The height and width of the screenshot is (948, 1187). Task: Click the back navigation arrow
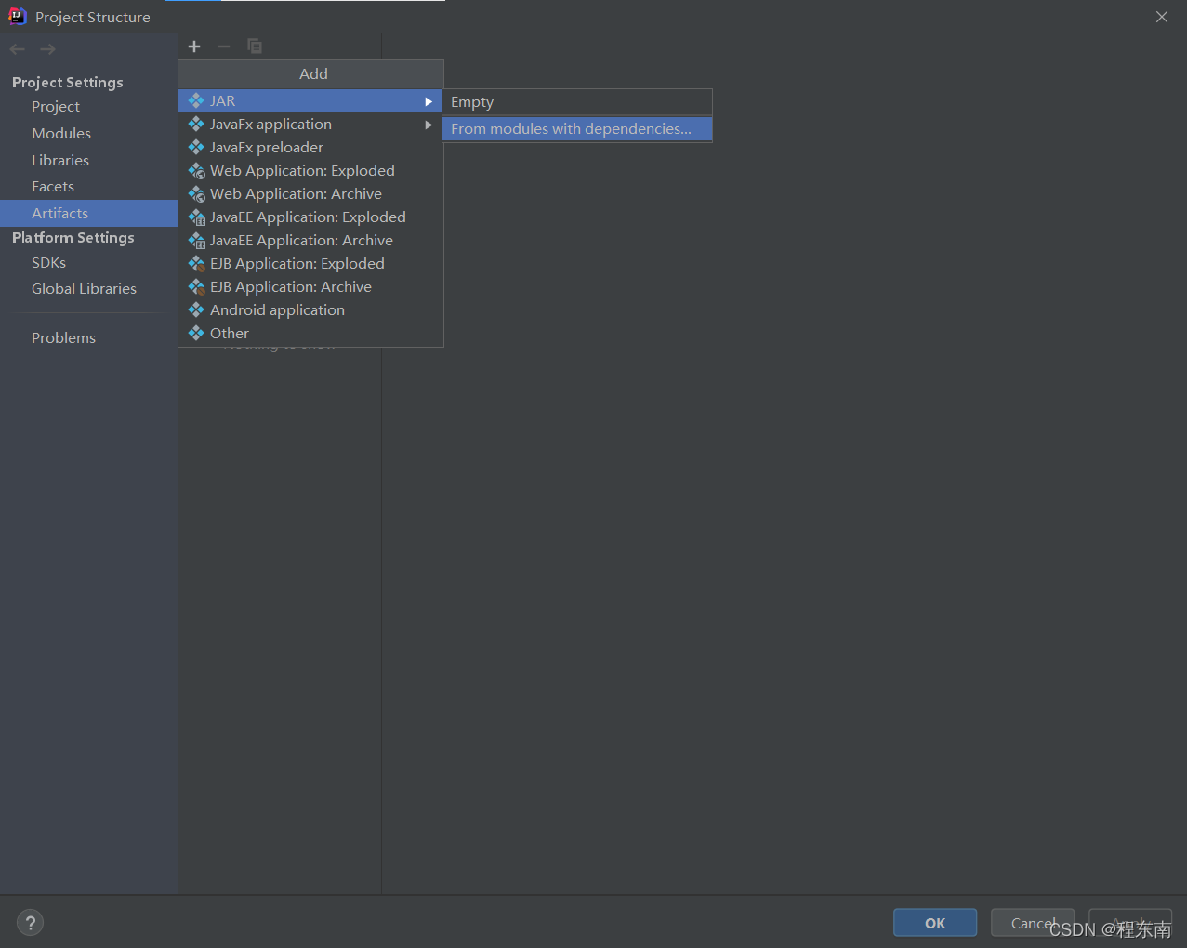pos(18,49)
